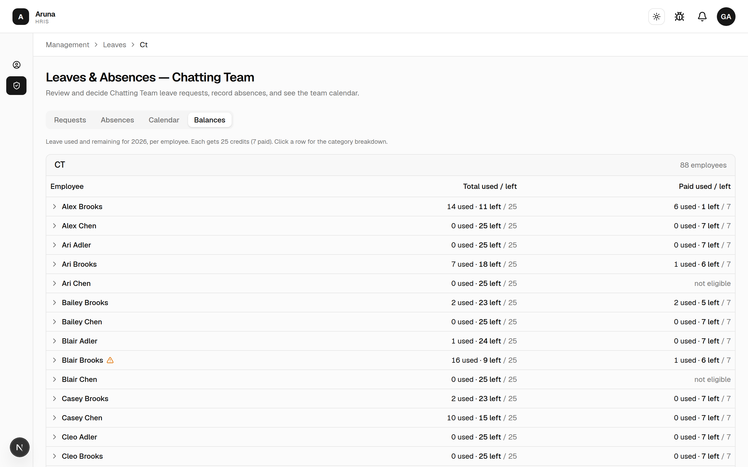Click the Aruna logo icon

point(21,17)
